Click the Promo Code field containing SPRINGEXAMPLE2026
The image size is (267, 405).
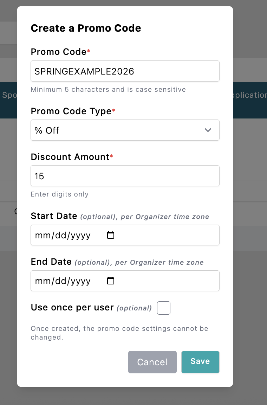[x=125, y=71]
